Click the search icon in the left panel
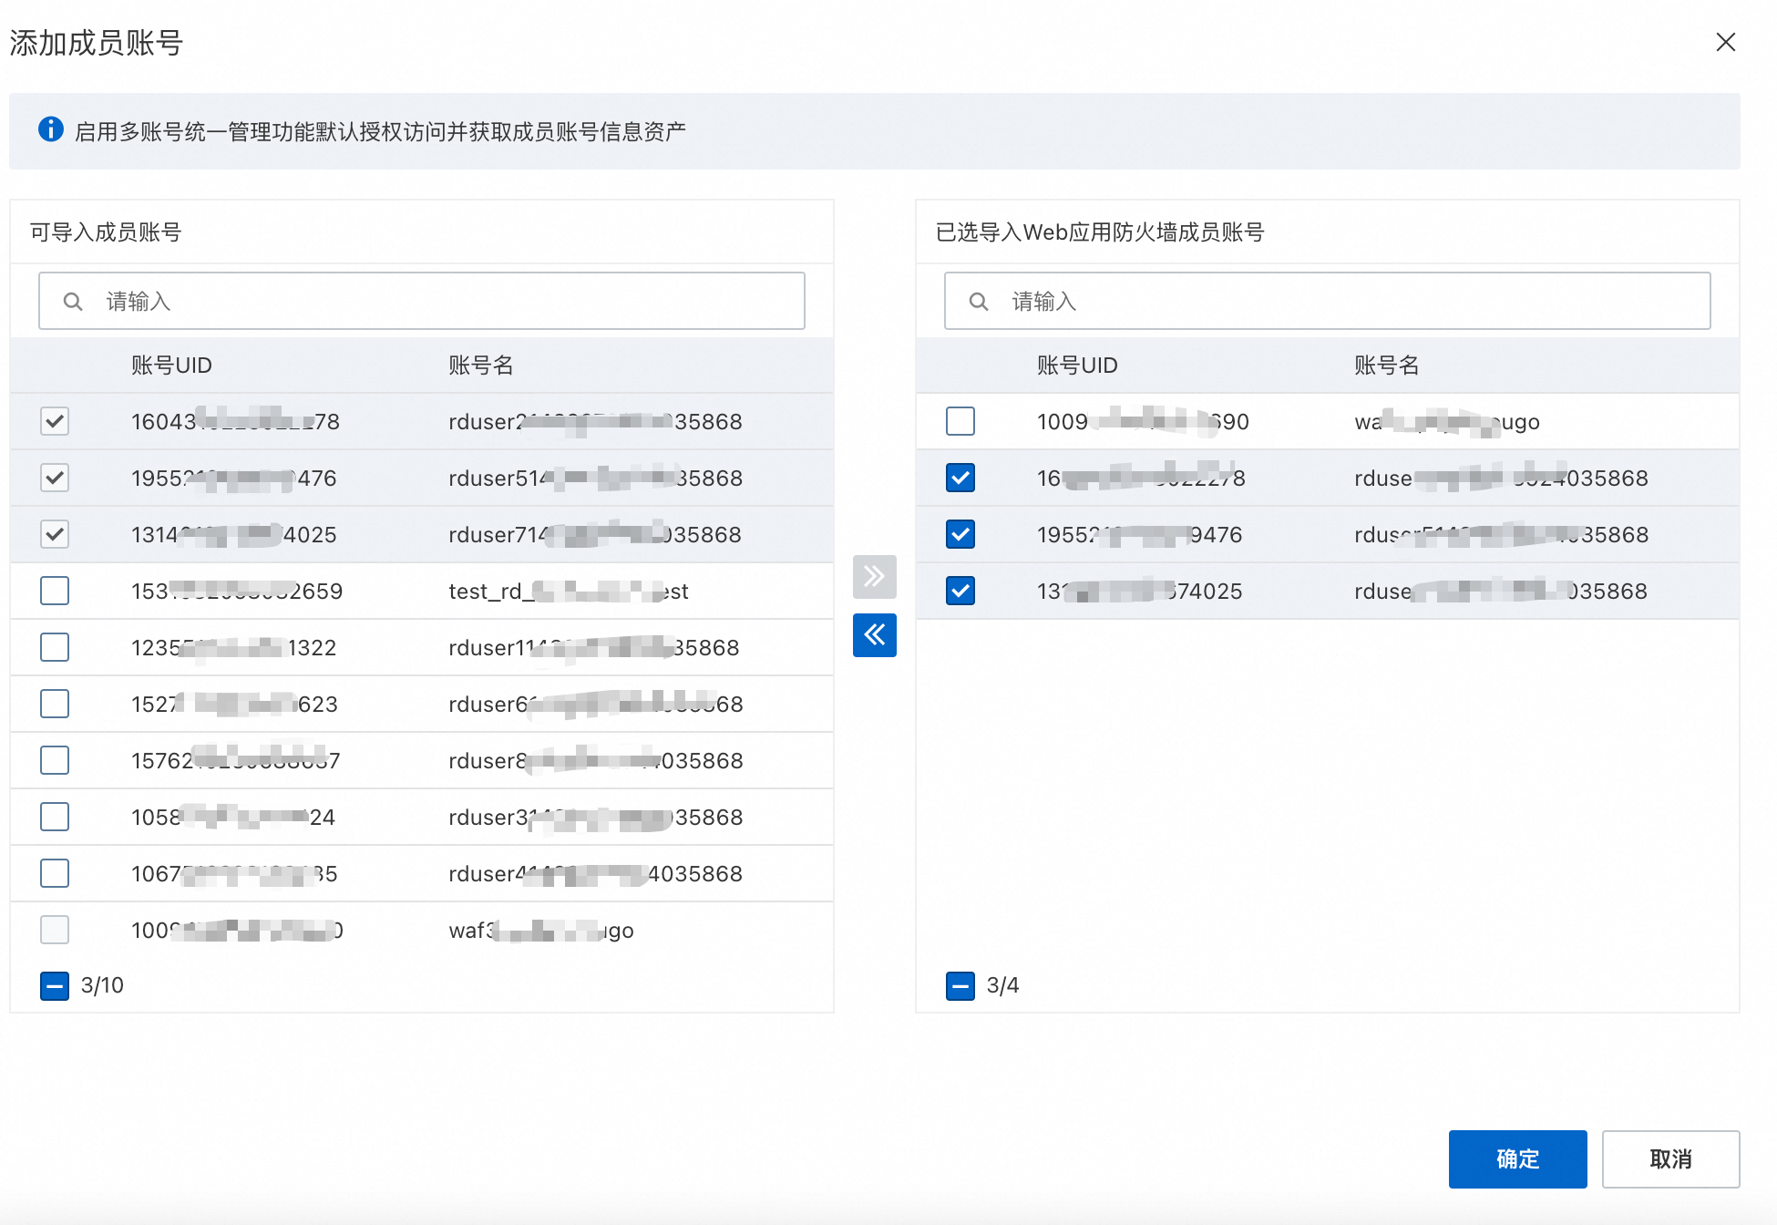 click(x=73, y=302)
